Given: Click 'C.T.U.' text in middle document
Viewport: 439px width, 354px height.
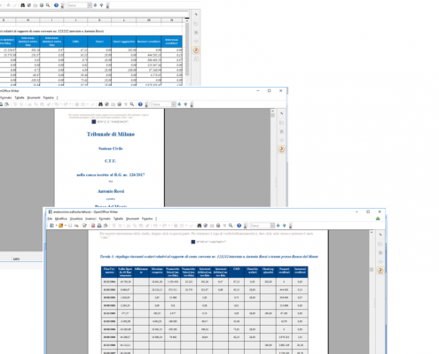Looking at the screenshot, I should [x=110, y=161].
